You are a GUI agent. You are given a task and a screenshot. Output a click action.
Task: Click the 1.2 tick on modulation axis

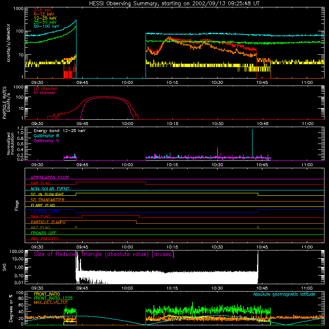point(20,128)
